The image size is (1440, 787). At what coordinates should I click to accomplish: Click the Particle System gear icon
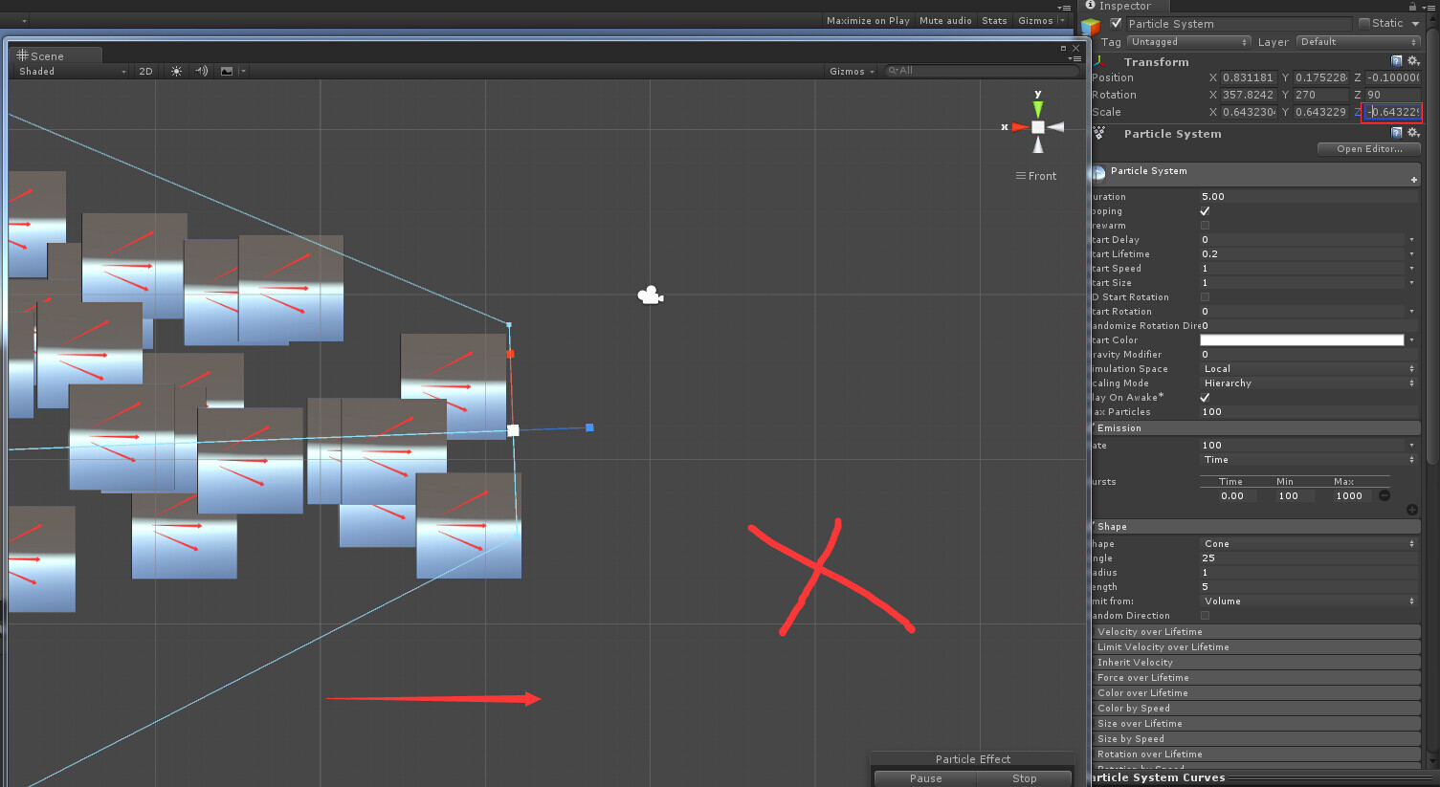[1413, 133]
